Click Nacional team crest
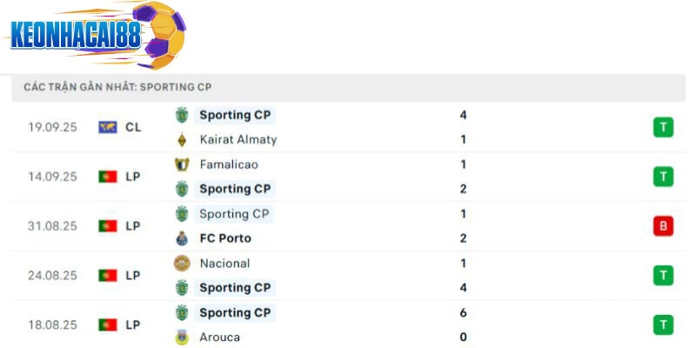Image resolution: width=696 pixels, height=348 pixels. coord(182,264)
